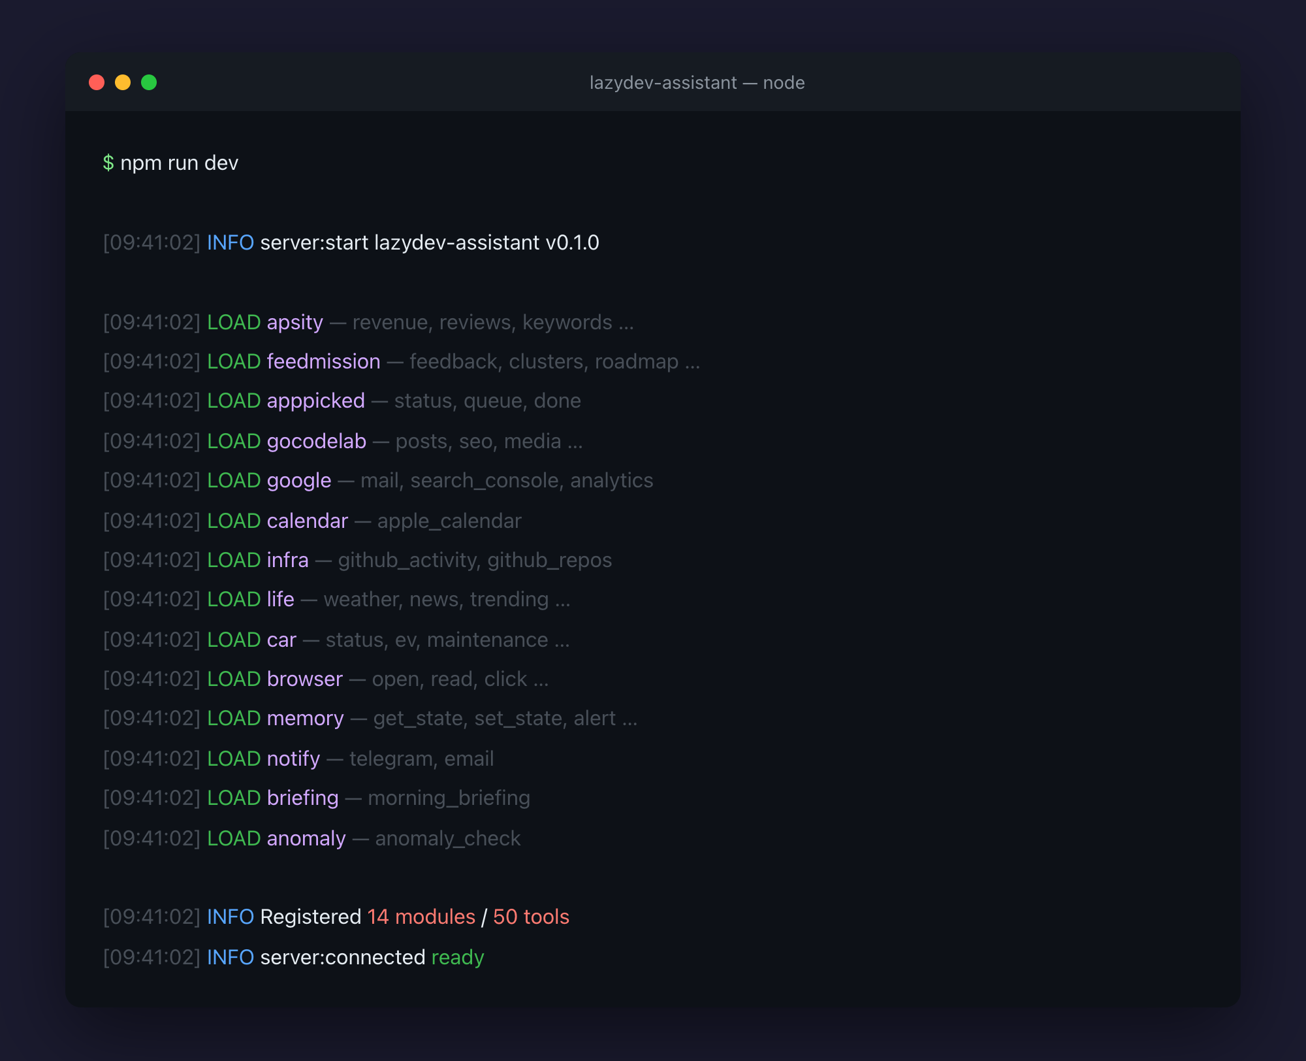The width and height of the screenshot is (1306, 1061).
Task: Click the memory module name
Action: click(305, 718)
